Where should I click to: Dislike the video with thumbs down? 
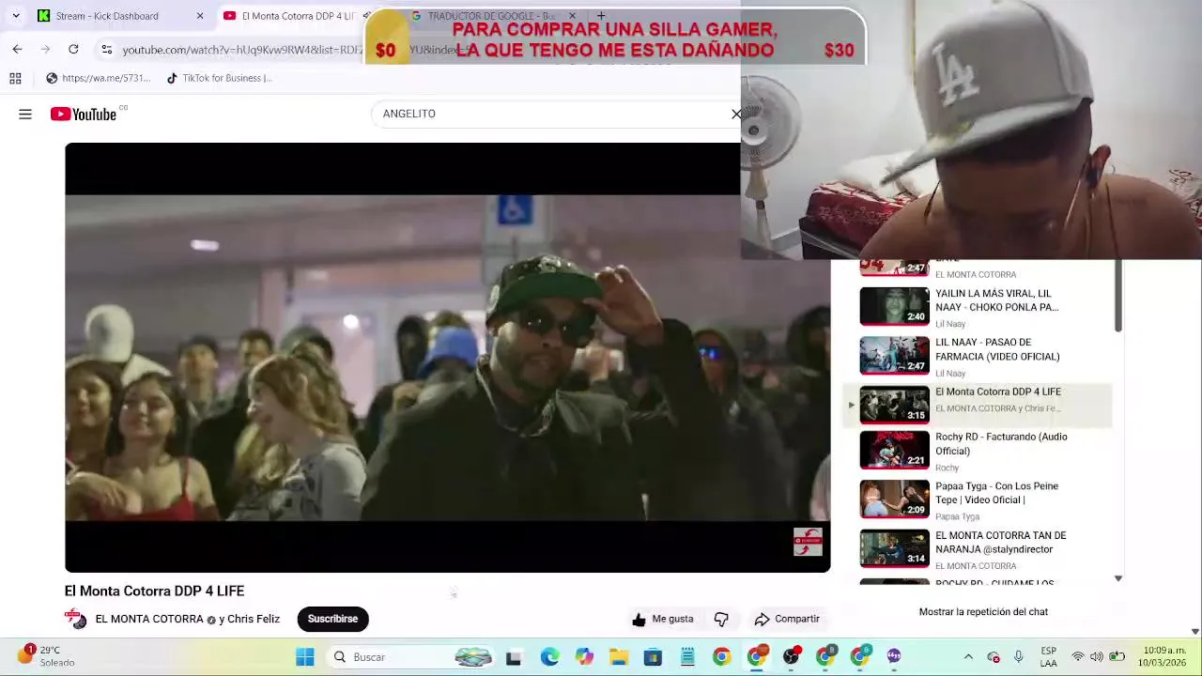pyautogui.click(x=721, y=619)
